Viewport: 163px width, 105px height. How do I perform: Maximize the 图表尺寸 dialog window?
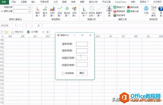[82, 35]
